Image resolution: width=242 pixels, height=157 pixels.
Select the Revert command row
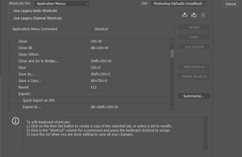coord(89,87)
